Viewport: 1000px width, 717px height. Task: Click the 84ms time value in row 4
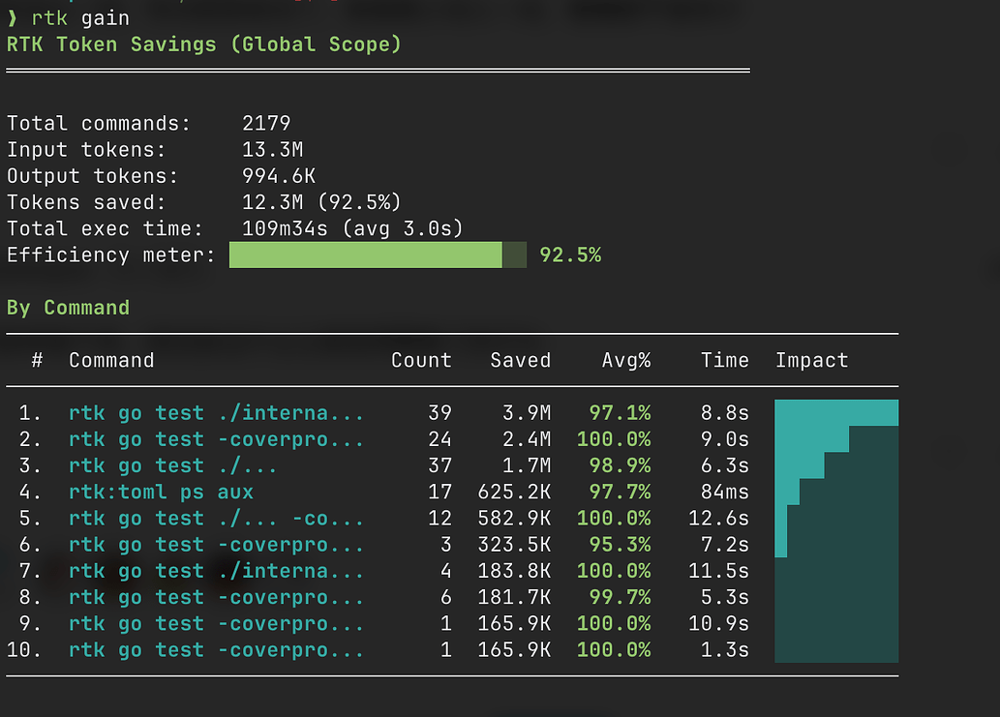tap(724, 492)
